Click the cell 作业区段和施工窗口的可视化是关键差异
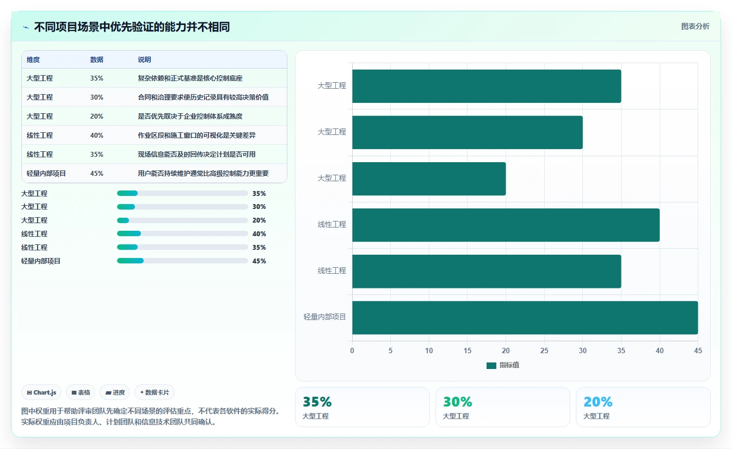This screenshot has height=449, width=732. tap(196, 136)
